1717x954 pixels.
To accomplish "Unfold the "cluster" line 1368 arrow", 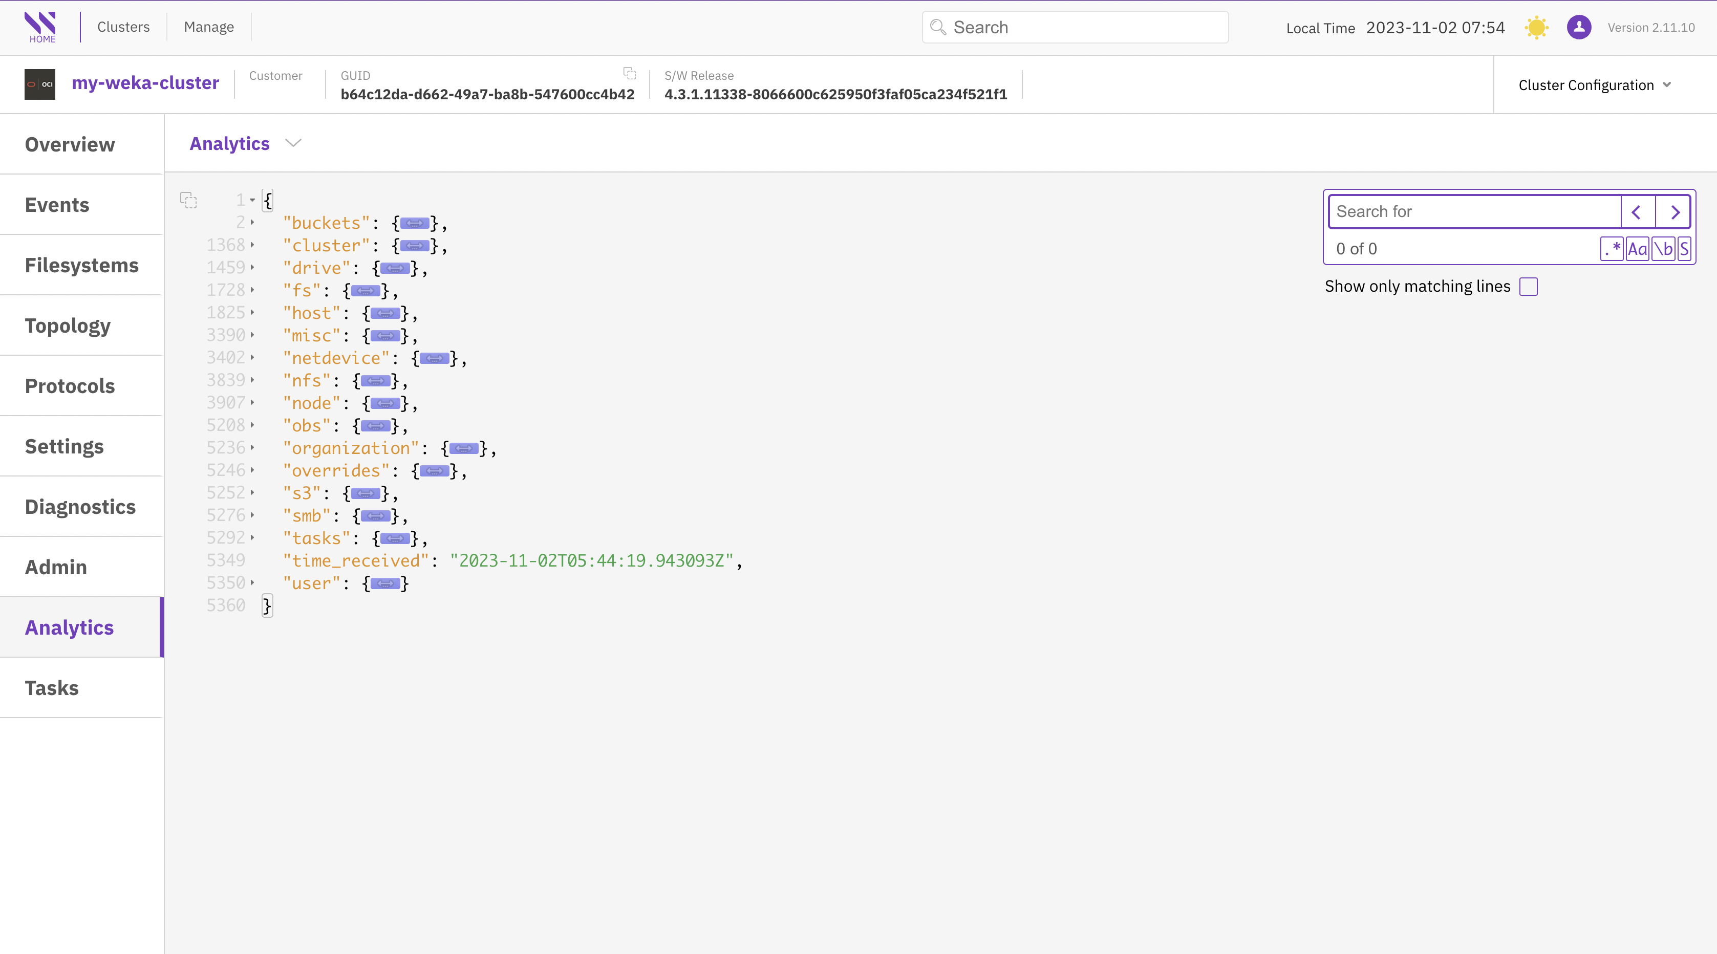I will click(x=252, y=245).
